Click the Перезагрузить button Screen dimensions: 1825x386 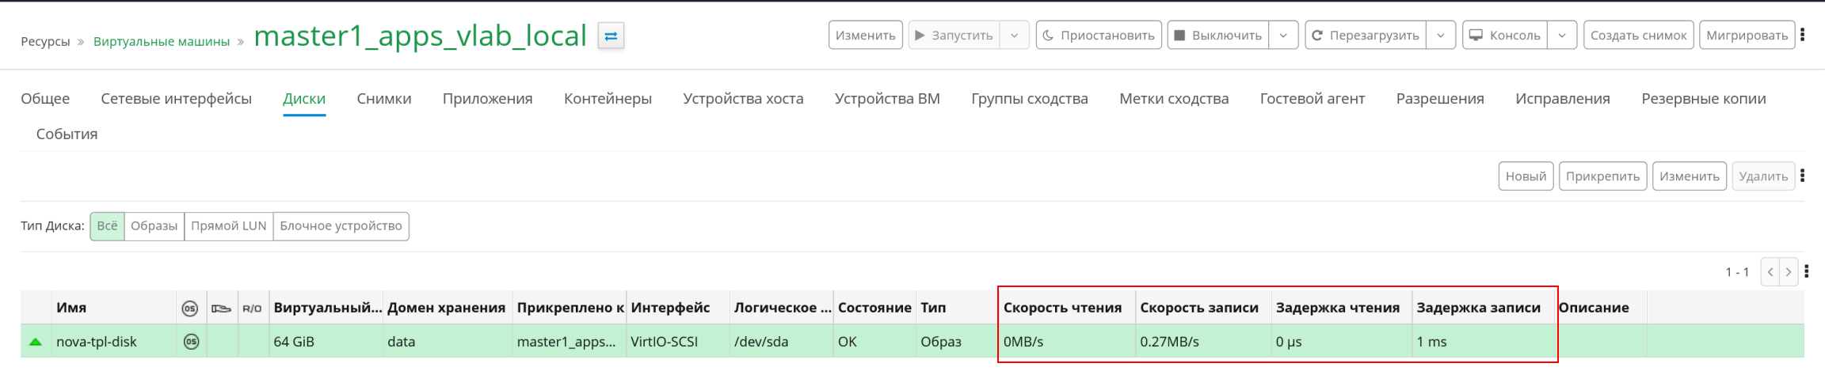click(1366, 35)
